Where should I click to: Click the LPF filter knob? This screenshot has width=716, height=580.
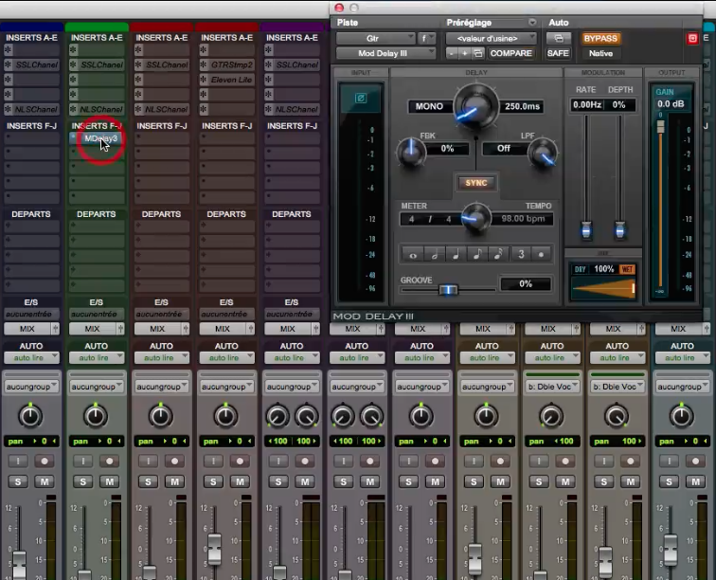[543, 154]
